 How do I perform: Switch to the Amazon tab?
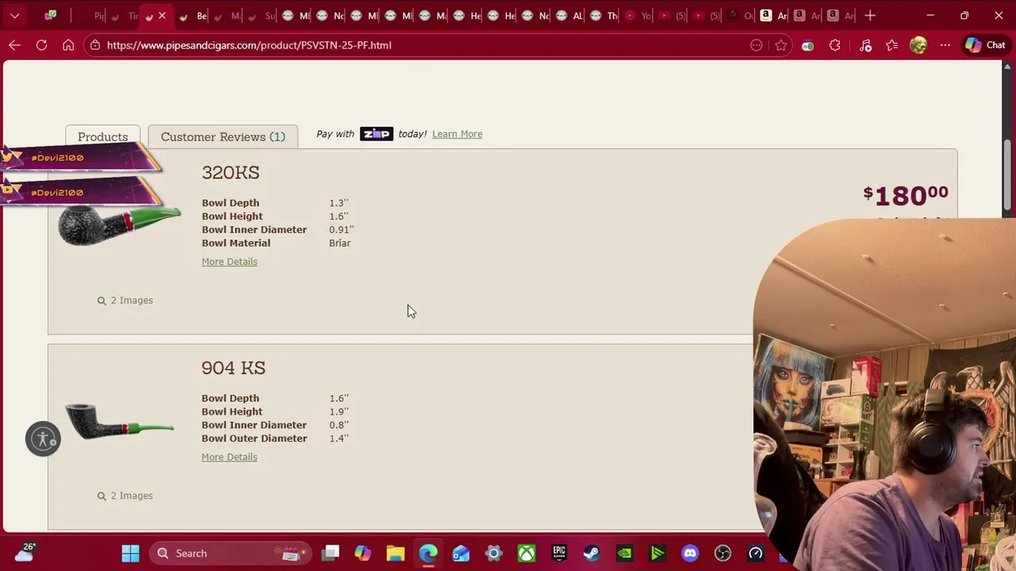click(772, 15)
